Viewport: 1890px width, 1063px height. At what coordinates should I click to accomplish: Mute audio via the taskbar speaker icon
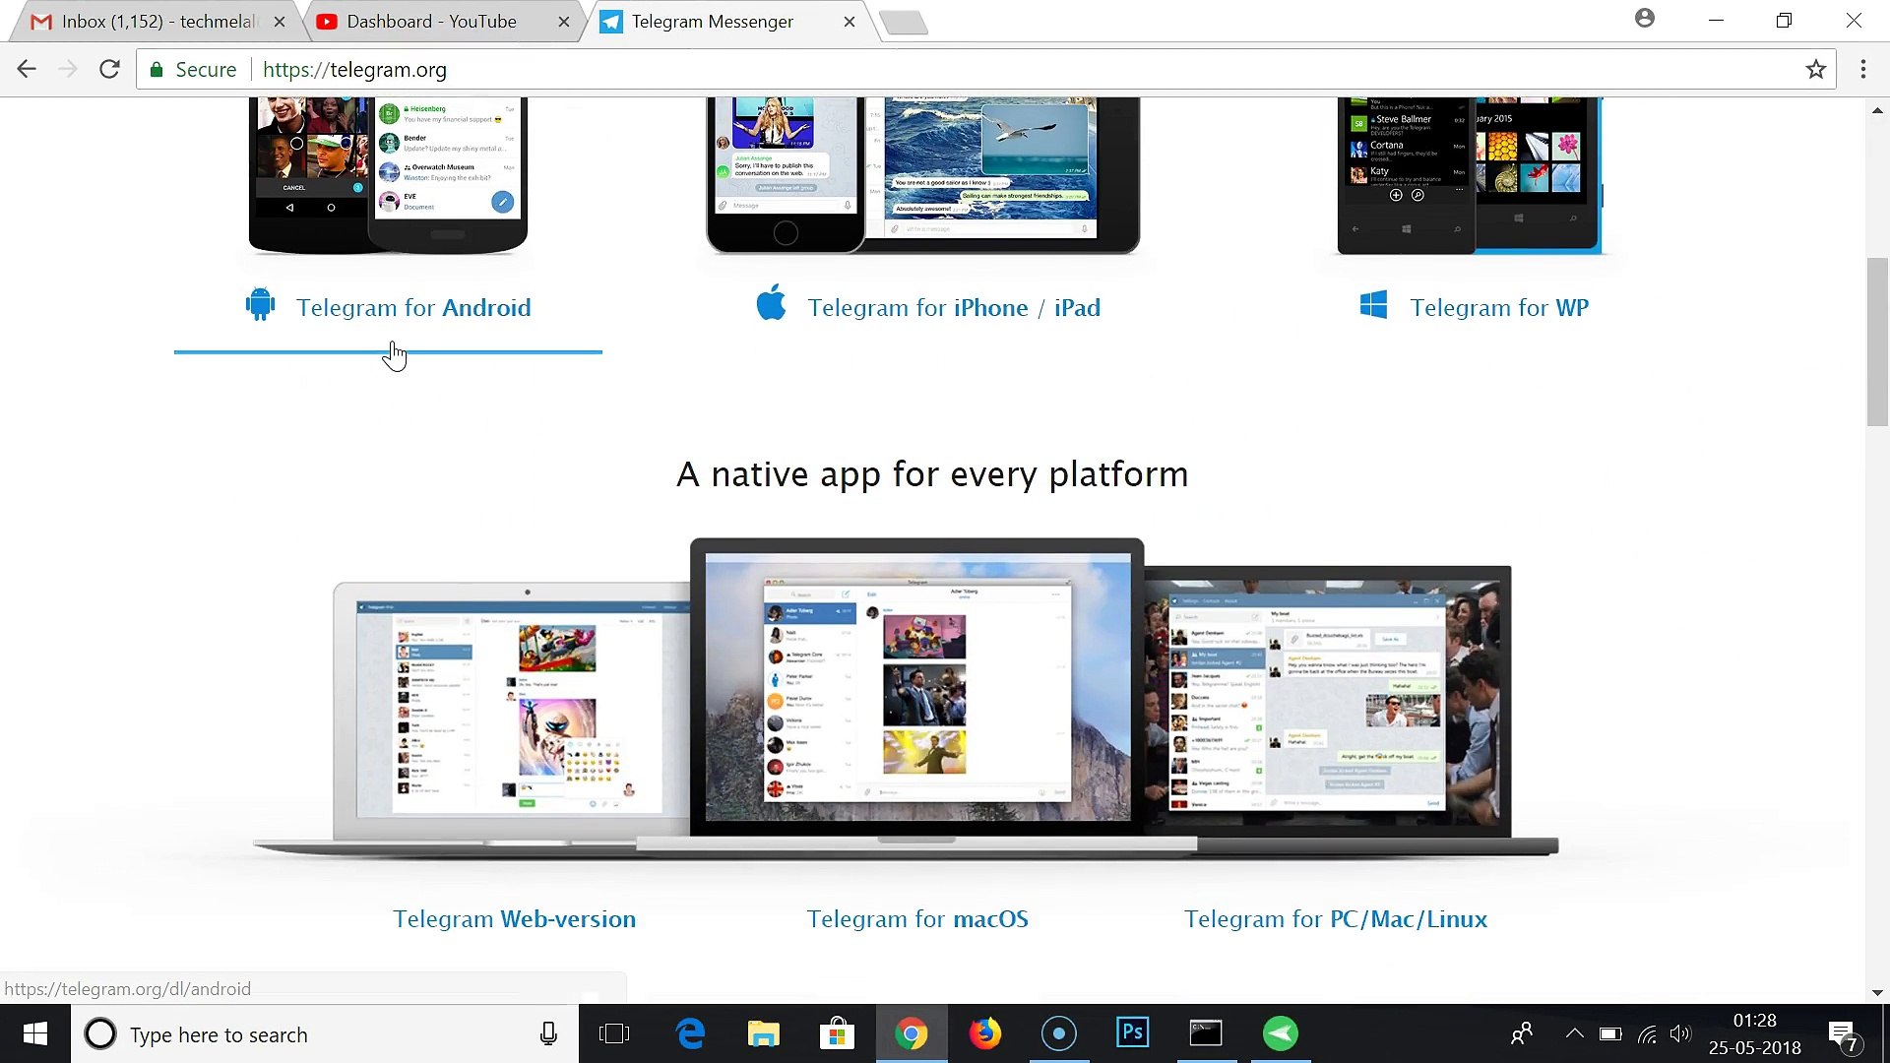coord(1680,1033)
